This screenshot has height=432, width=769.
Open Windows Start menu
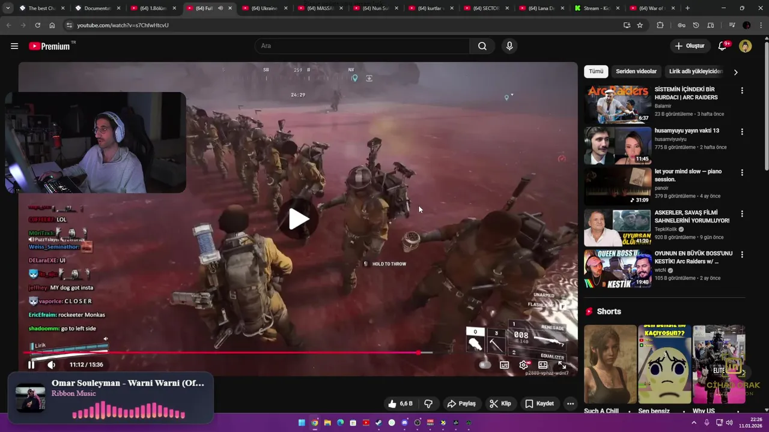pos(302,423)
